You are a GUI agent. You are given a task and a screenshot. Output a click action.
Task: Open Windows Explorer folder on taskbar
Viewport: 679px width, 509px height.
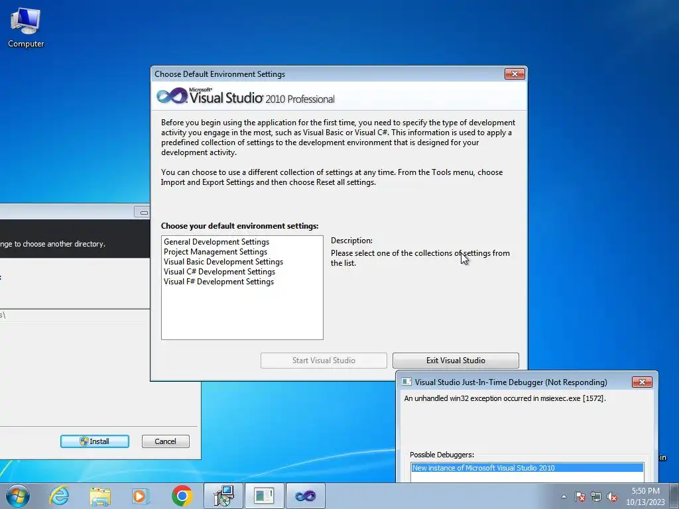pyautogui.click(x=100, y=496)
